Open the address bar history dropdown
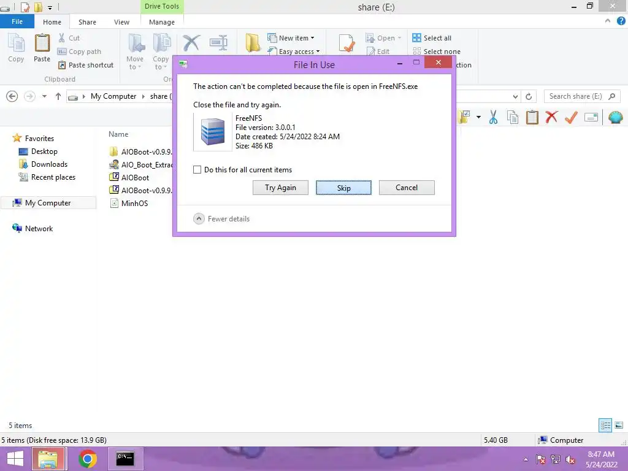 pyautogui.click(x=515, y=96)
